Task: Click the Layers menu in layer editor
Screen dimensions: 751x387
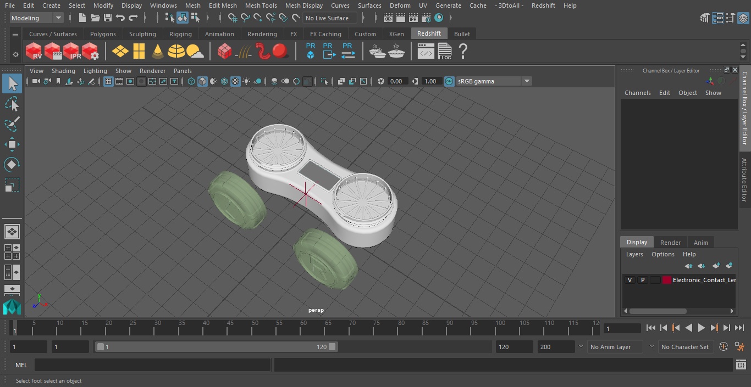Action: tap(634, 254)
